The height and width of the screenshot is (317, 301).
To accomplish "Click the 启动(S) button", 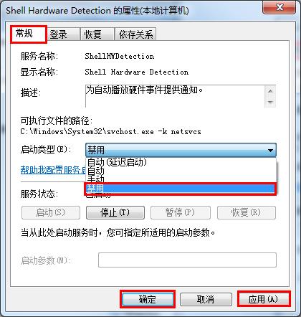I will [51, 212].
